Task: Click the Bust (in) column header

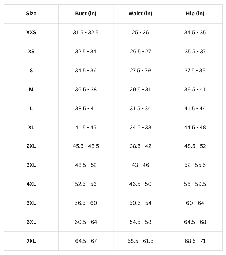Action: 86,13
